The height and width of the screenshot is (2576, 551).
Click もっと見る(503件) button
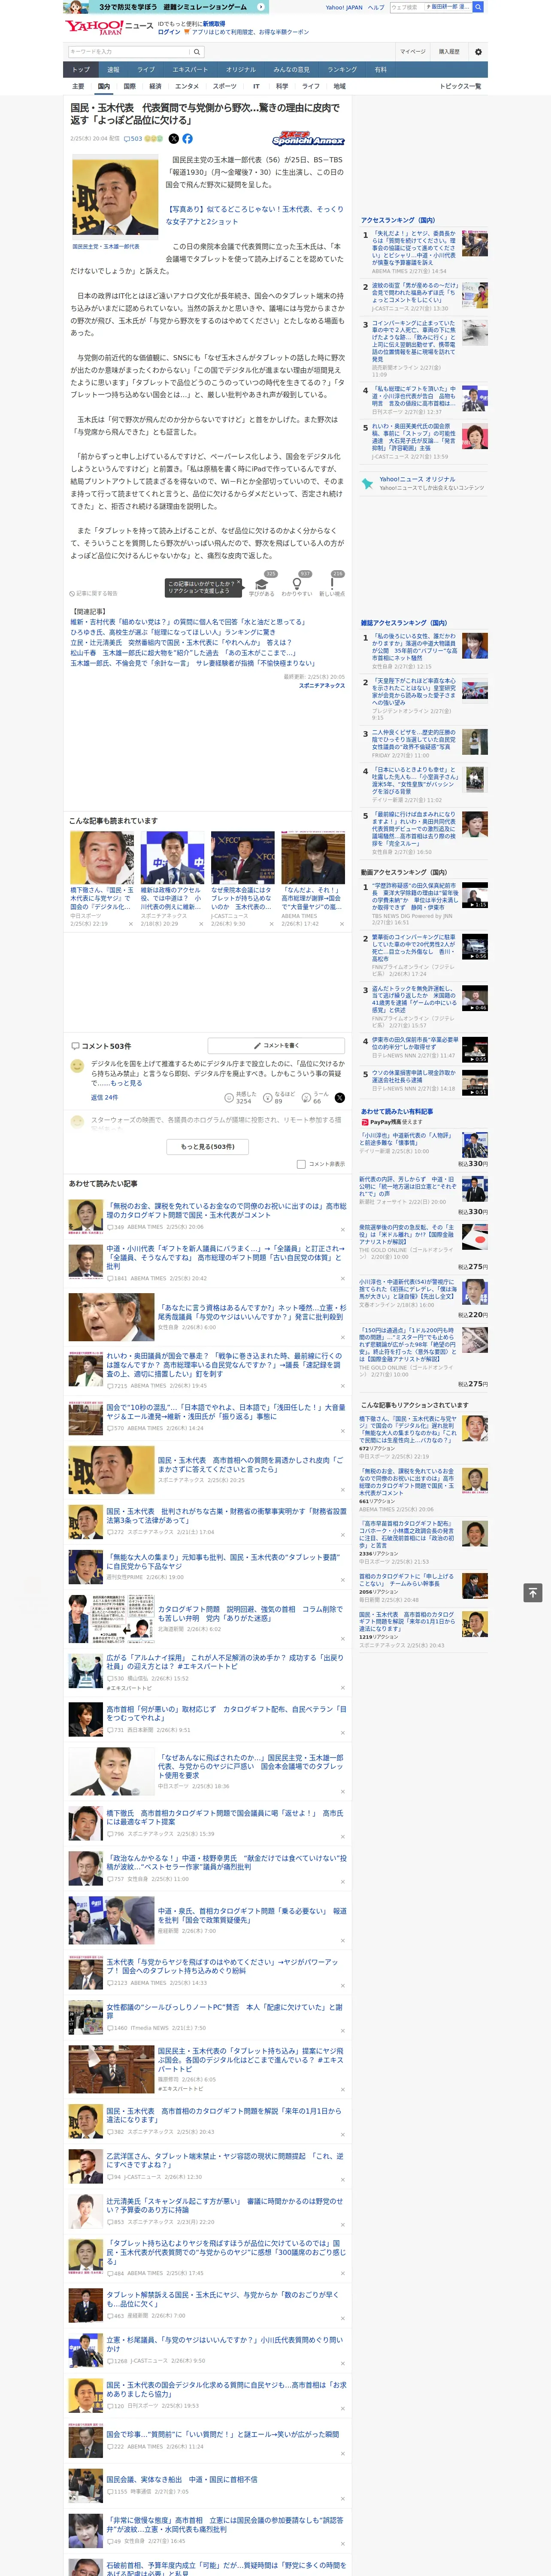click(x=207, y=1147)
